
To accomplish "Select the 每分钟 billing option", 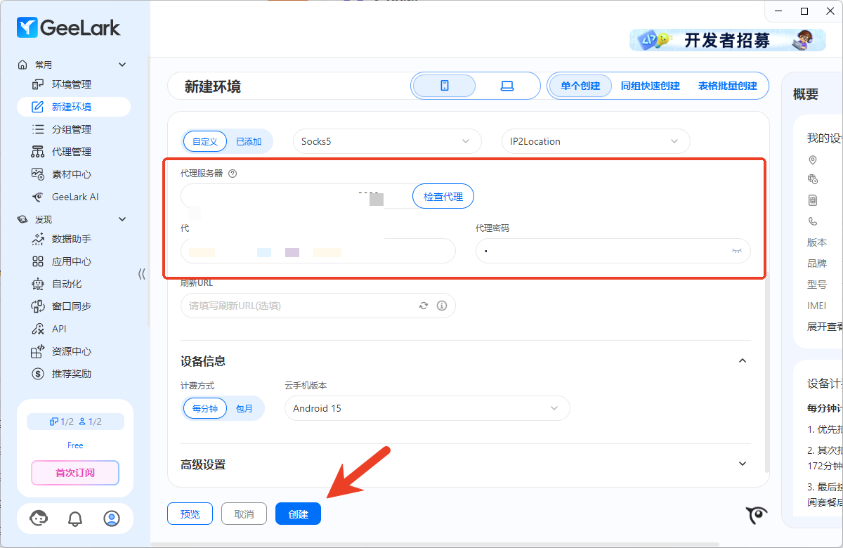I will (x=205, y=408).
